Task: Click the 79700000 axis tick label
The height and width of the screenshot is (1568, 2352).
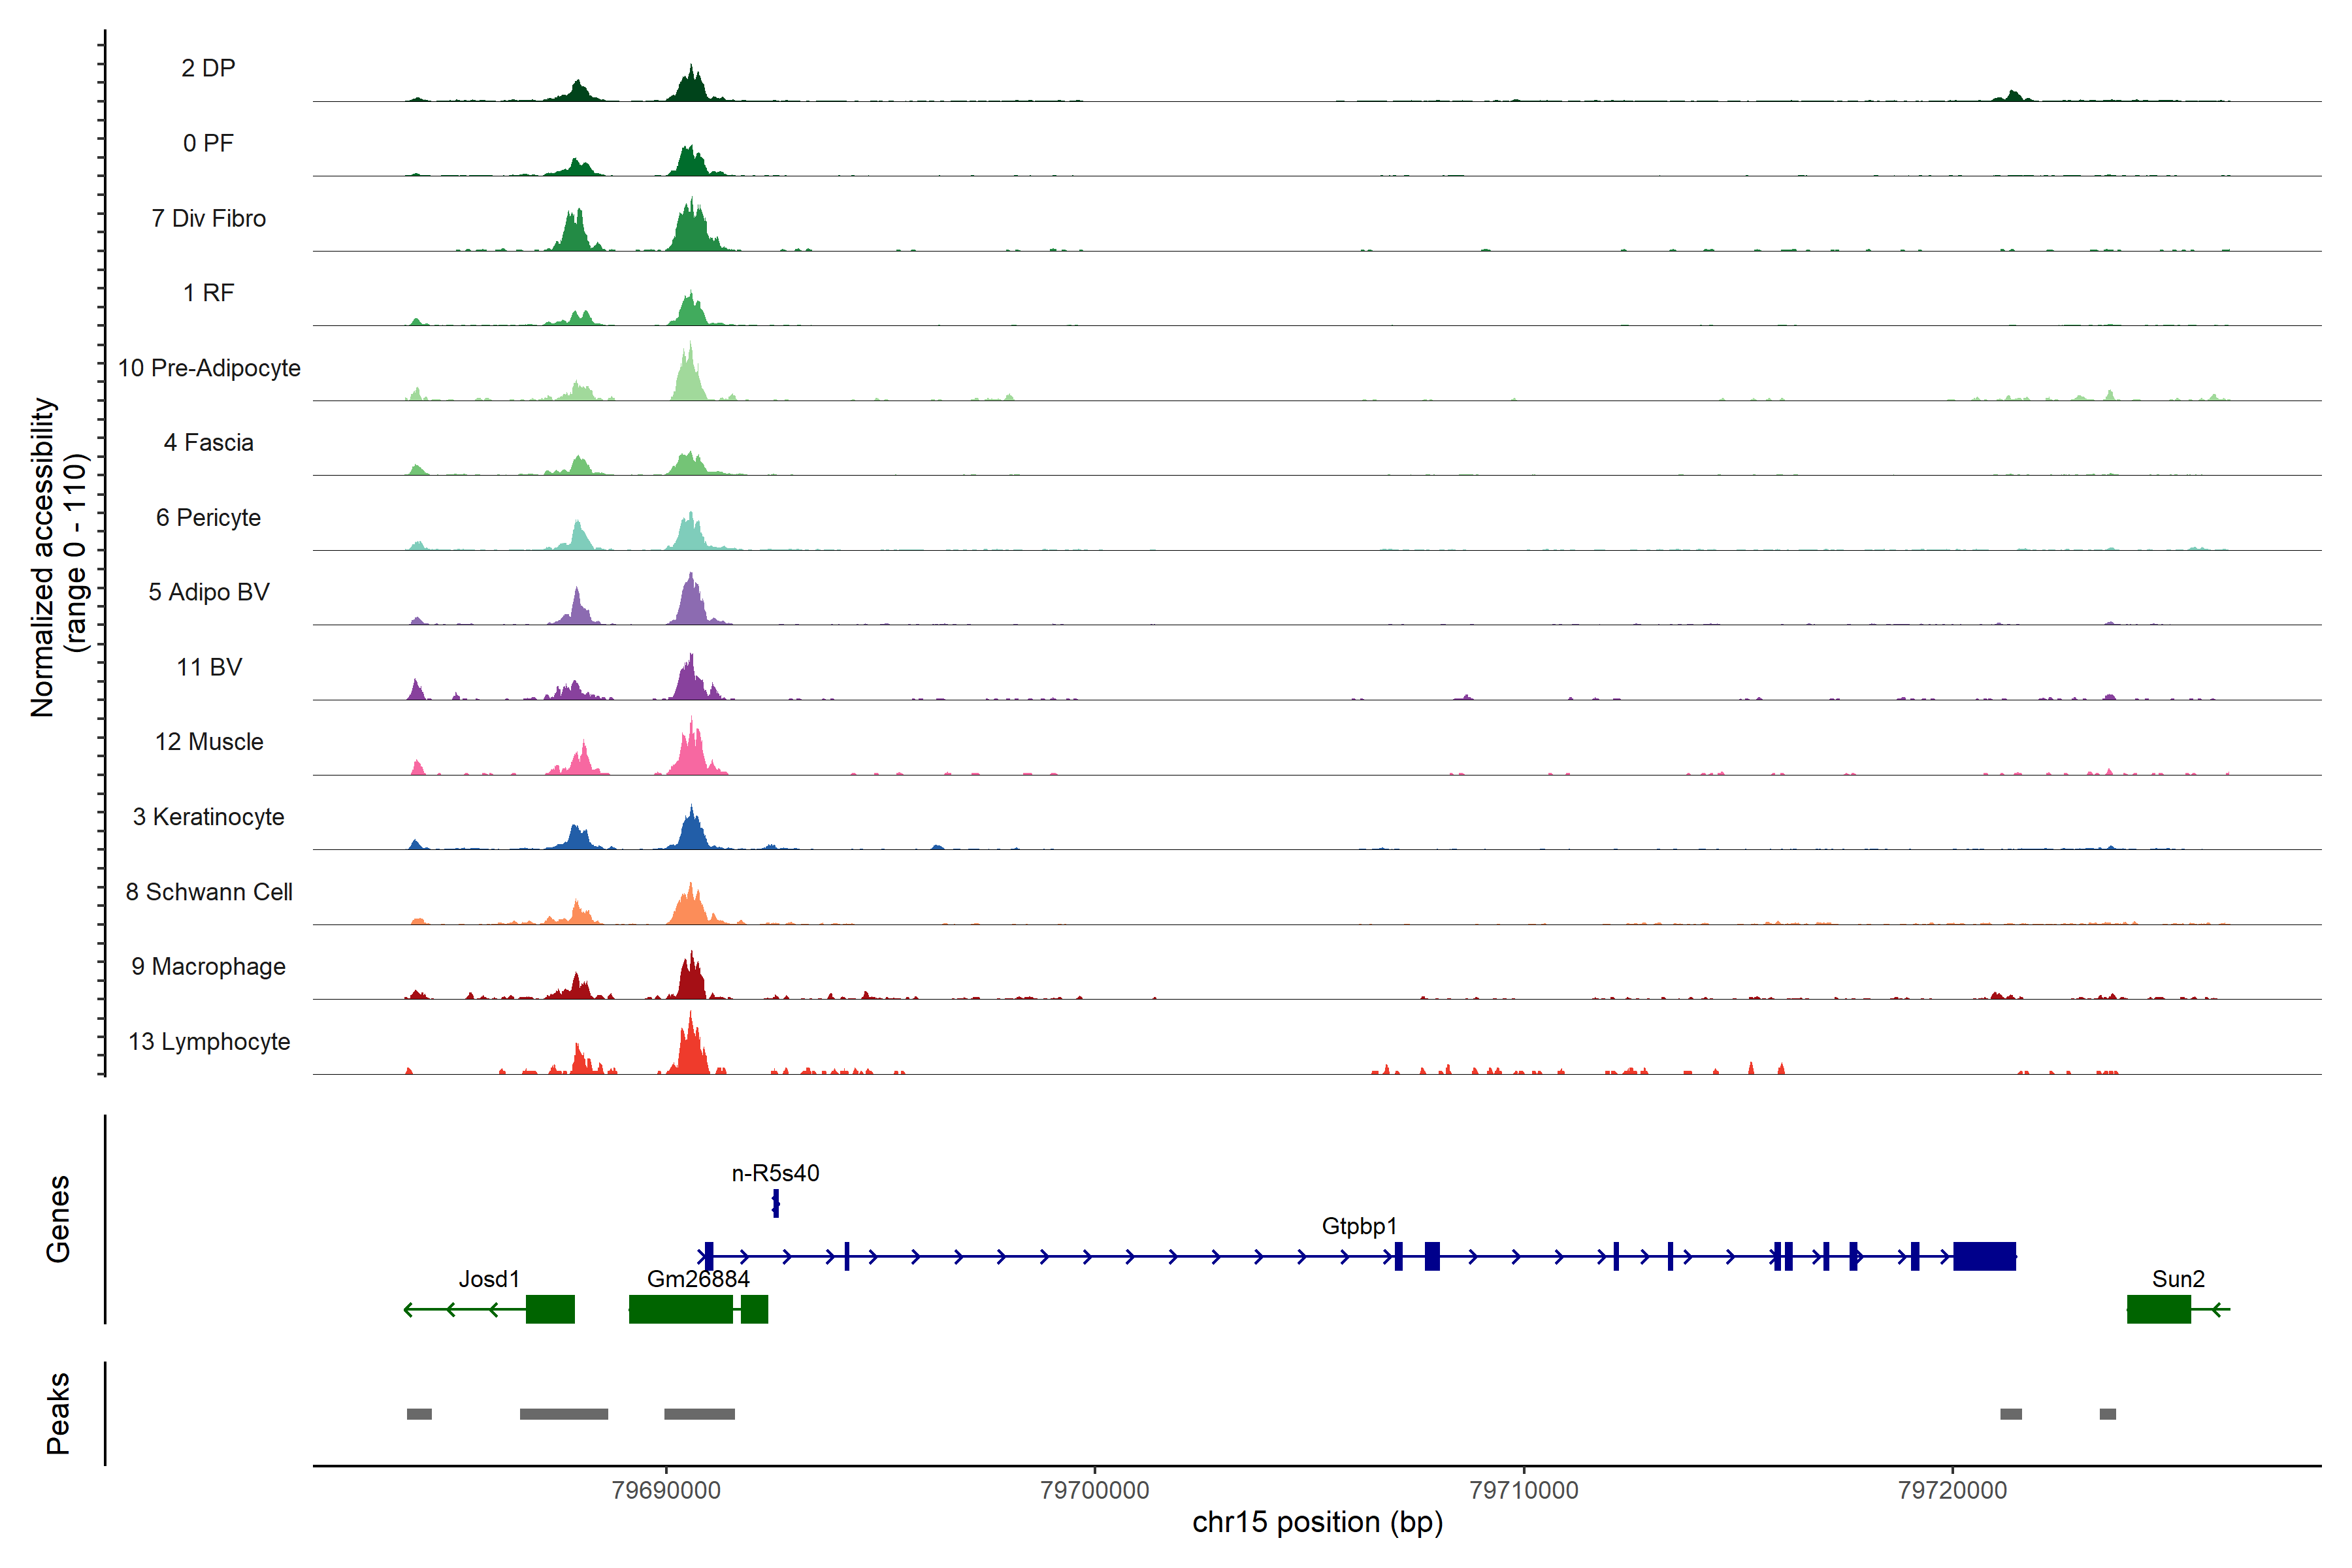Action: pos(1094,1490)
